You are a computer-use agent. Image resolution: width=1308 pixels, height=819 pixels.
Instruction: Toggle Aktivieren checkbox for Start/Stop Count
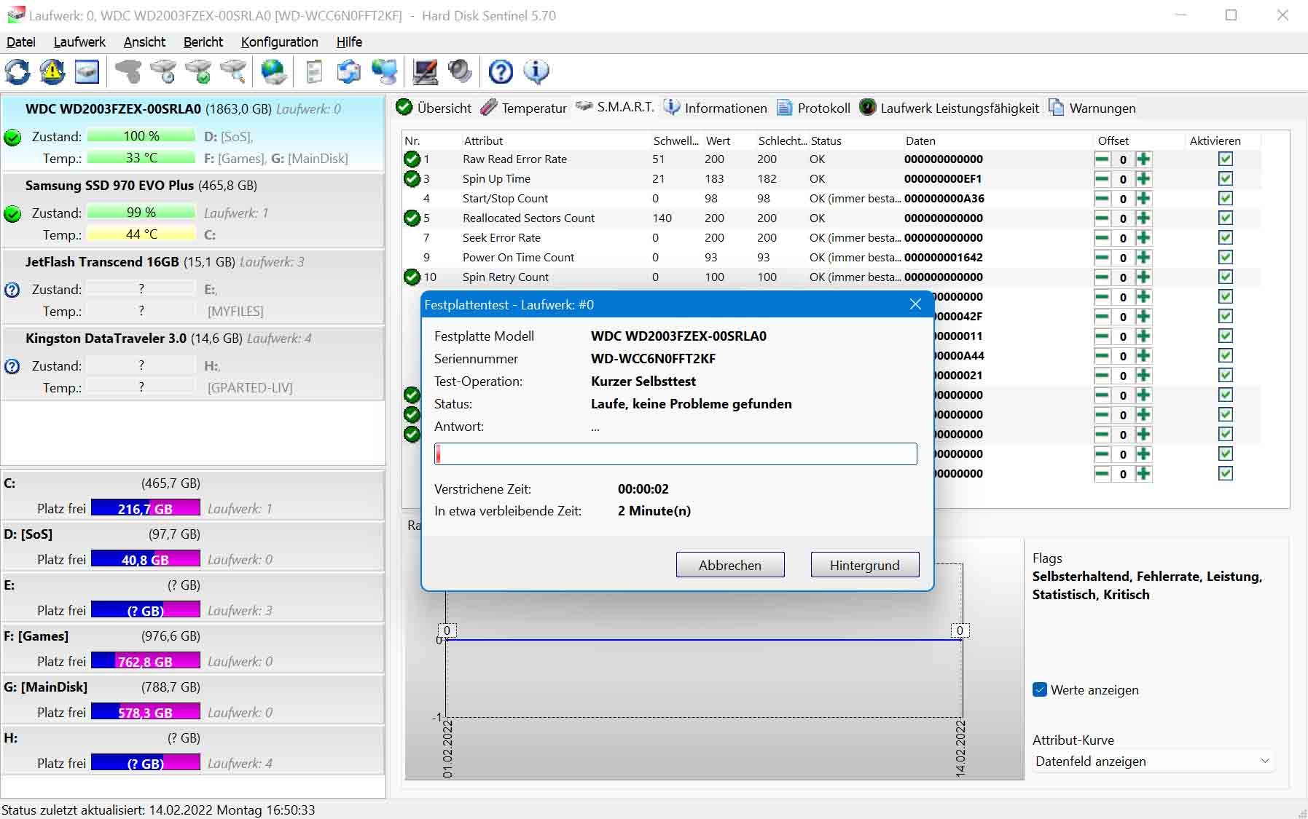point(1226,198)
